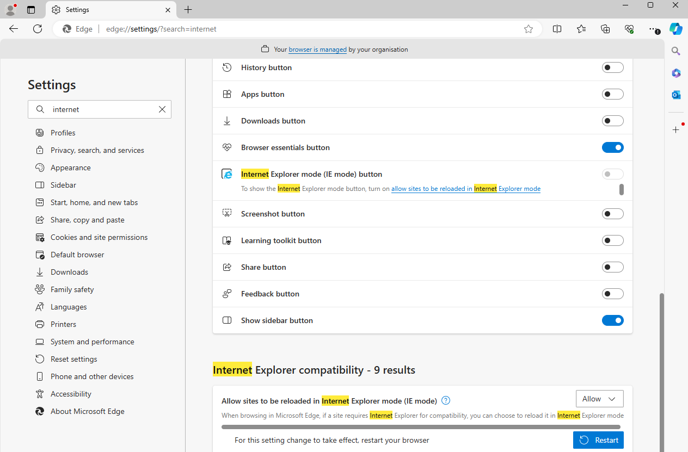
Task: Open the Allow dropdown for IE mode
Action: pyautogui.click(x=600, y=399)
